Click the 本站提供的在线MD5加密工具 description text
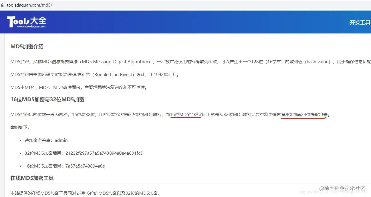Screen dimensions: 371x197 pos(84,193)
